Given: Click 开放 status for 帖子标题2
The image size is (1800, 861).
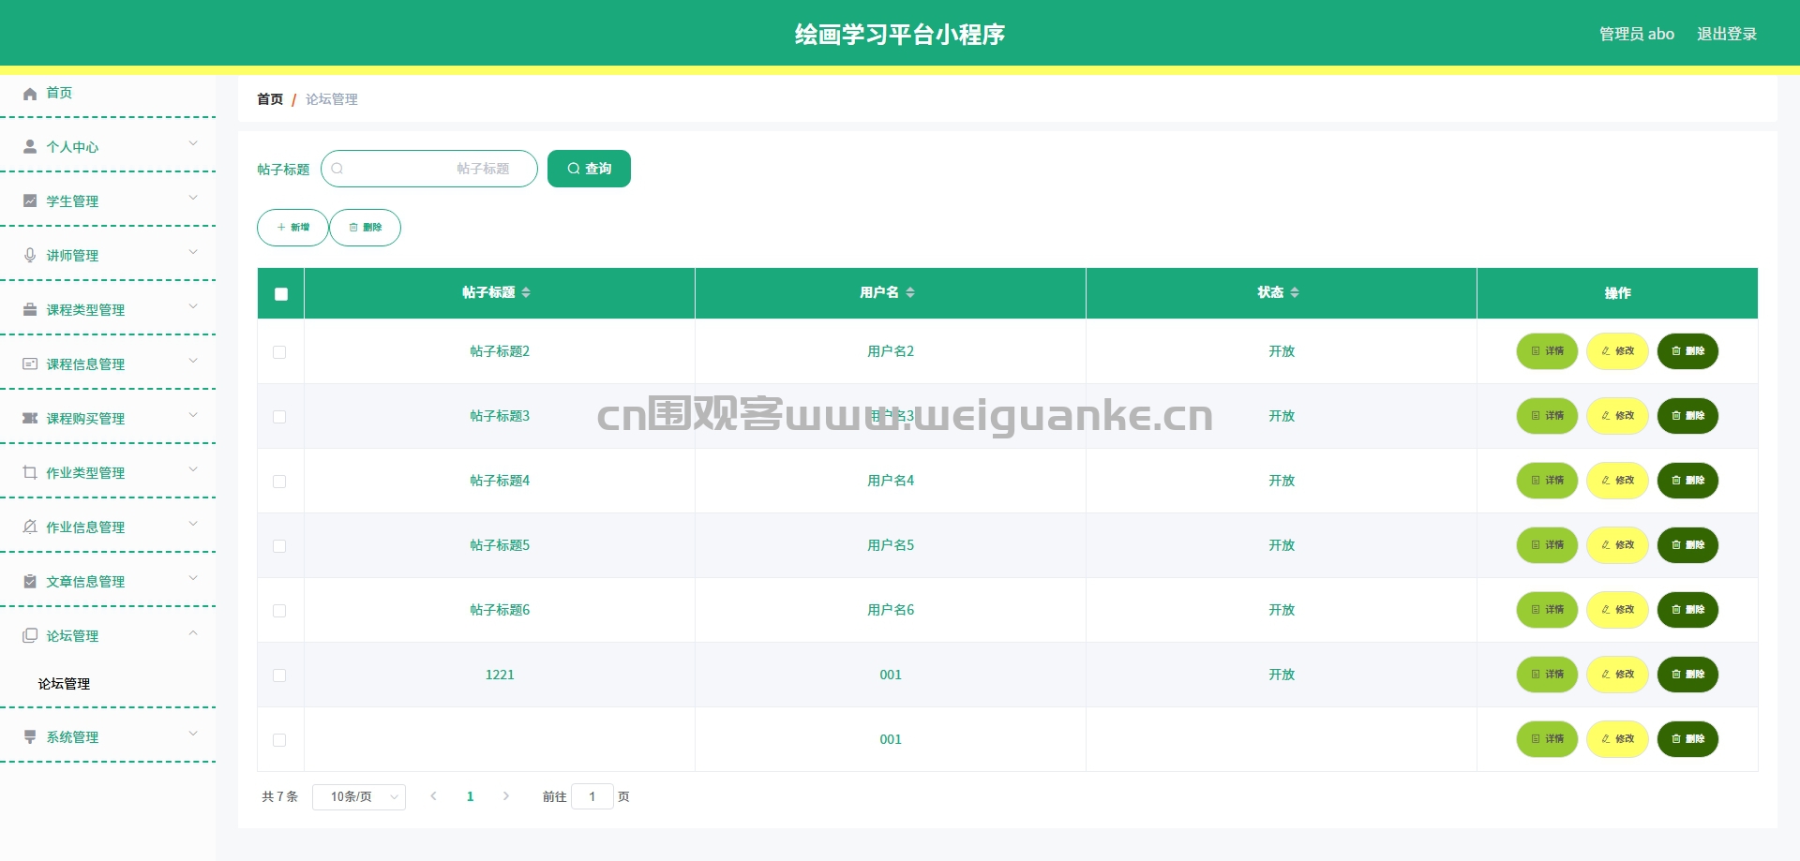Looking at the screenshot, I should pyautogui.click(x=1282, y=351).
